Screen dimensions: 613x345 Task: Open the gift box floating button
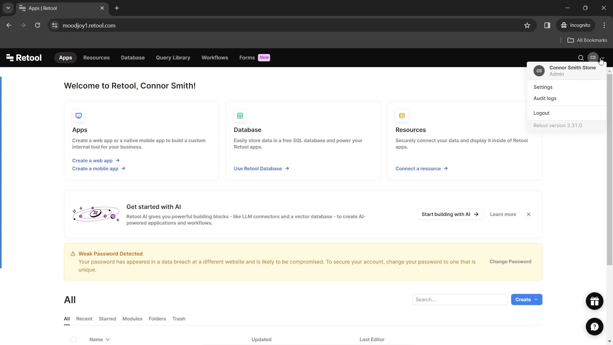(594, 301)
